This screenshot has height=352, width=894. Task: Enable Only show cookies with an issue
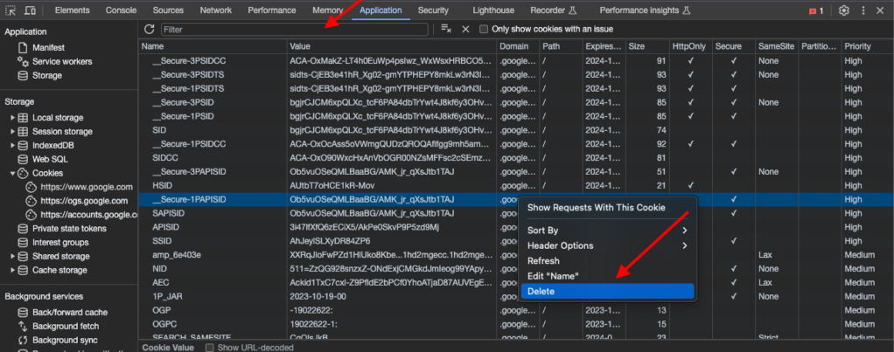pos(484,29)
